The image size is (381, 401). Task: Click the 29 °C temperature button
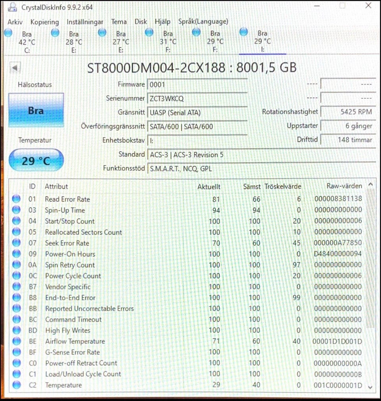coord(36,160)
